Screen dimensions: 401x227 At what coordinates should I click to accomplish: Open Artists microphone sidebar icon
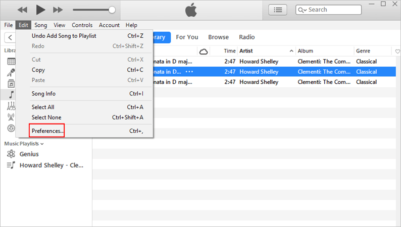[x=11, y=73]
